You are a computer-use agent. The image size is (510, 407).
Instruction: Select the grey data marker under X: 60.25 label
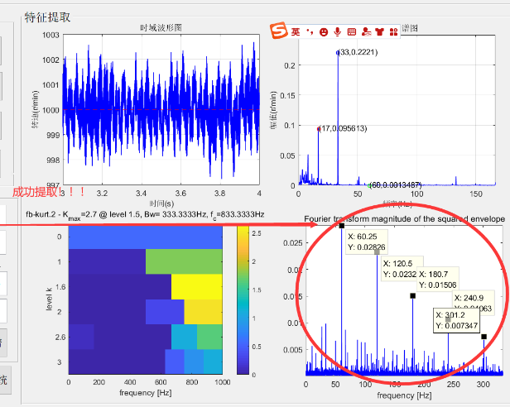tap(377, 252)
